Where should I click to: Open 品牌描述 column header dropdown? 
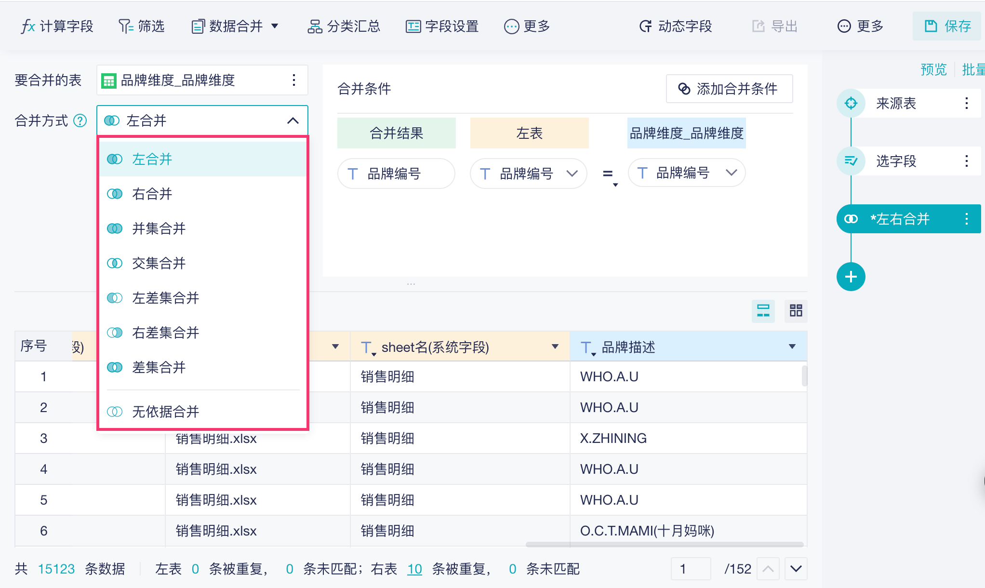point(792,347)
